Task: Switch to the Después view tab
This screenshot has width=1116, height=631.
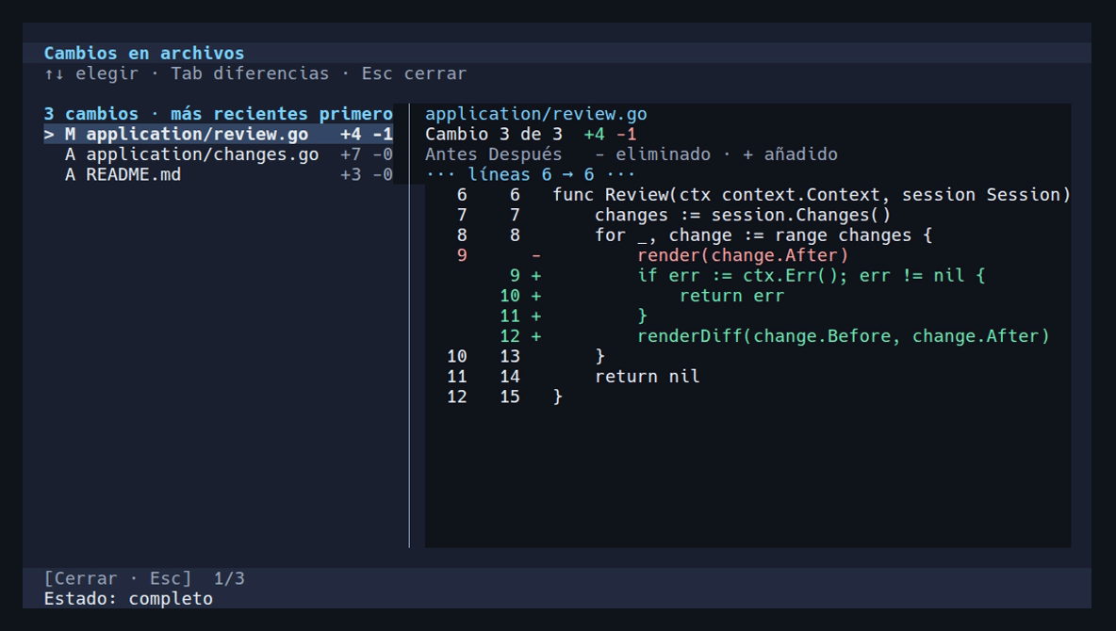Action: point(525,154)
